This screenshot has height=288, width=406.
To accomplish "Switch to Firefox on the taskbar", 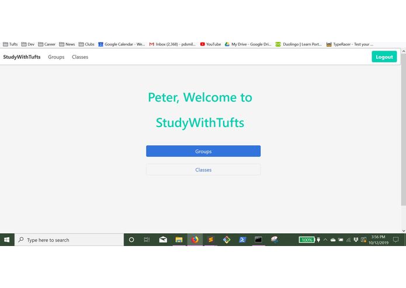I will click(195, 240).
